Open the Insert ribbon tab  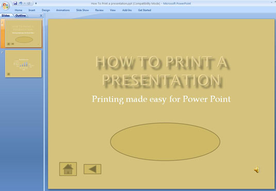tap(32, 10)
